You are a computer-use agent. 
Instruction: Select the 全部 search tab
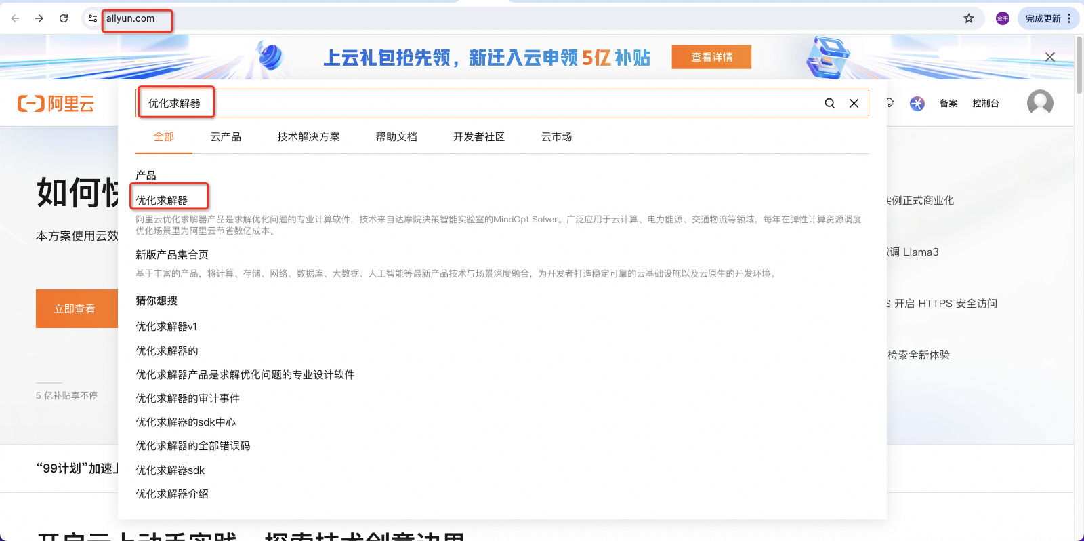pos(164,137)
